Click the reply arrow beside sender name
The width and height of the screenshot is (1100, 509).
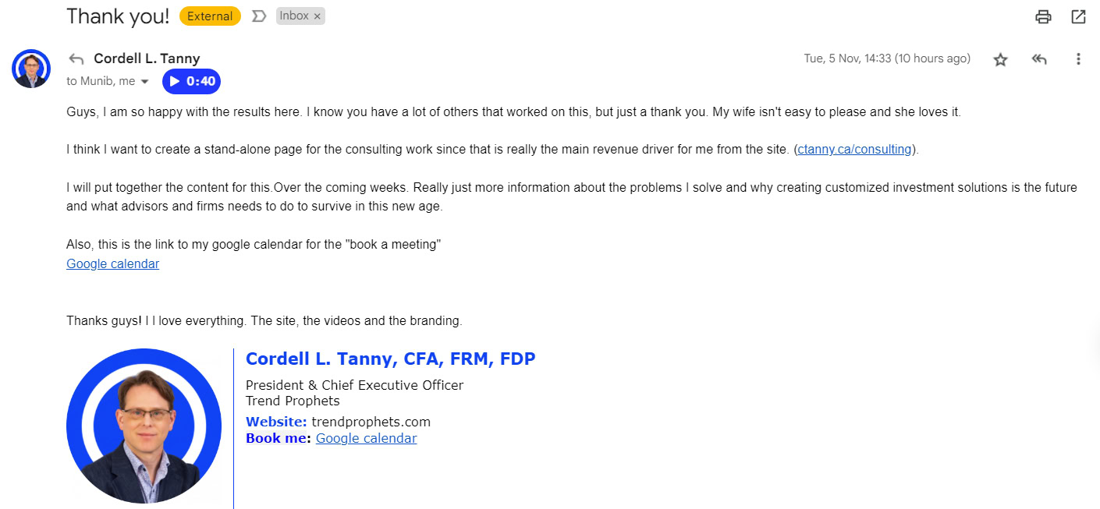76,58
